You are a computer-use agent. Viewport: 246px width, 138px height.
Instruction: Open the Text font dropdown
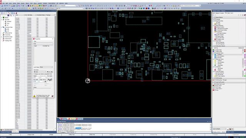point(40,72)
